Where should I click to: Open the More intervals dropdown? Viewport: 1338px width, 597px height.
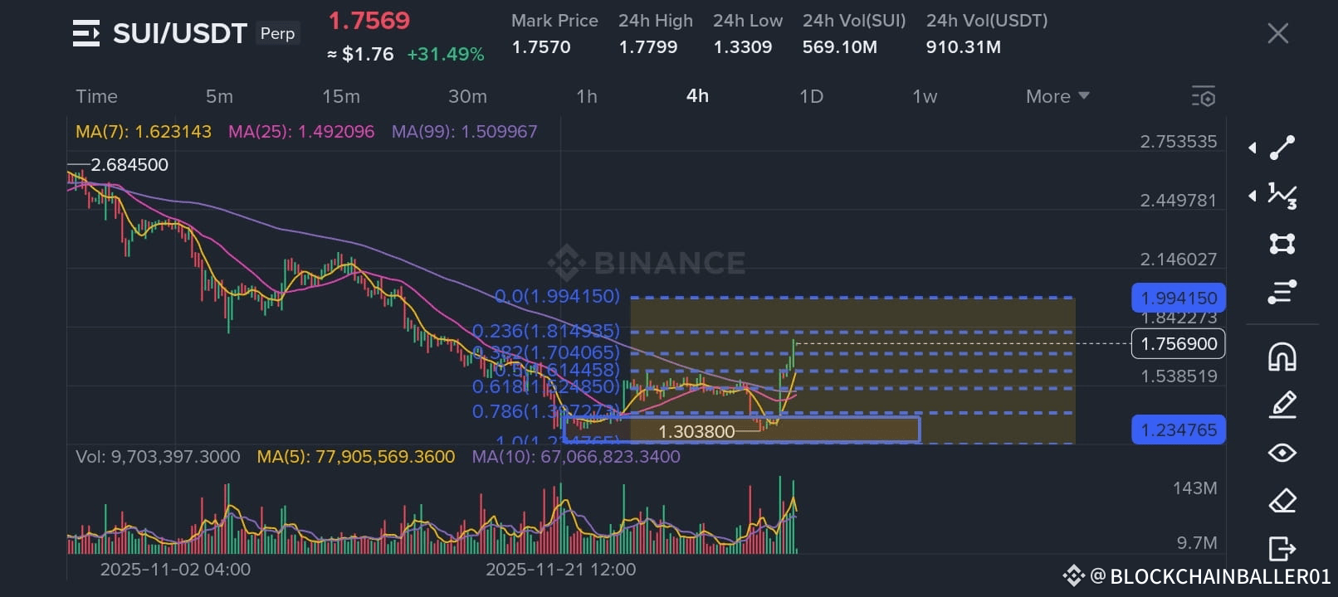1057,96
